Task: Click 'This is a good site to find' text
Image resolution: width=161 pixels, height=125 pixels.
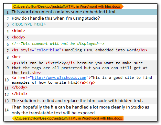Action: (121, 78)
